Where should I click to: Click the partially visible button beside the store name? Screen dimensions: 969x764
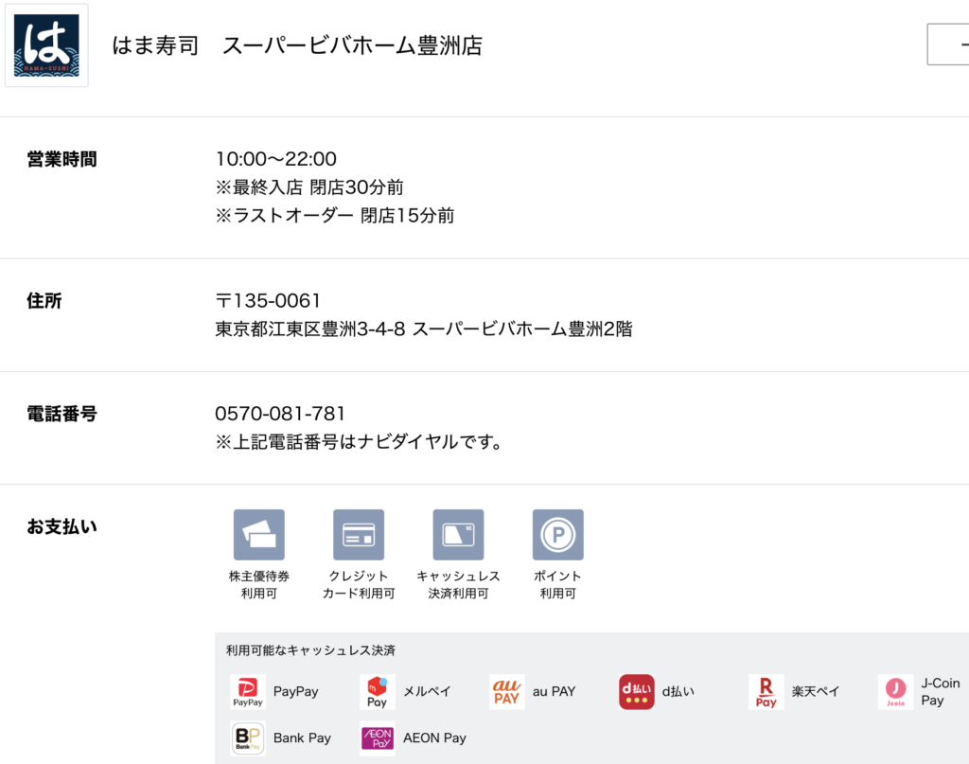tap(948, 44)
